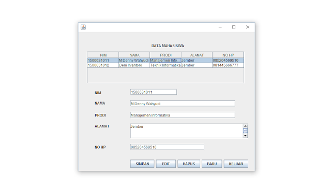Click the ALAMAT column header
Image resolution: width=331 pixels, height=191 pixels.
coord(197,55)
